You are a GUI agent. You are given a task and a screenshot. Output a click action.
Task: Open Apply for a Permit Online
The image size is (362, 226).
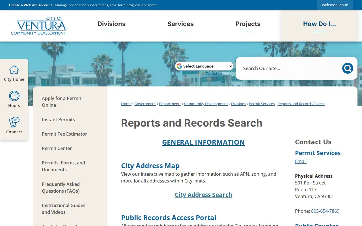point(62,102)
